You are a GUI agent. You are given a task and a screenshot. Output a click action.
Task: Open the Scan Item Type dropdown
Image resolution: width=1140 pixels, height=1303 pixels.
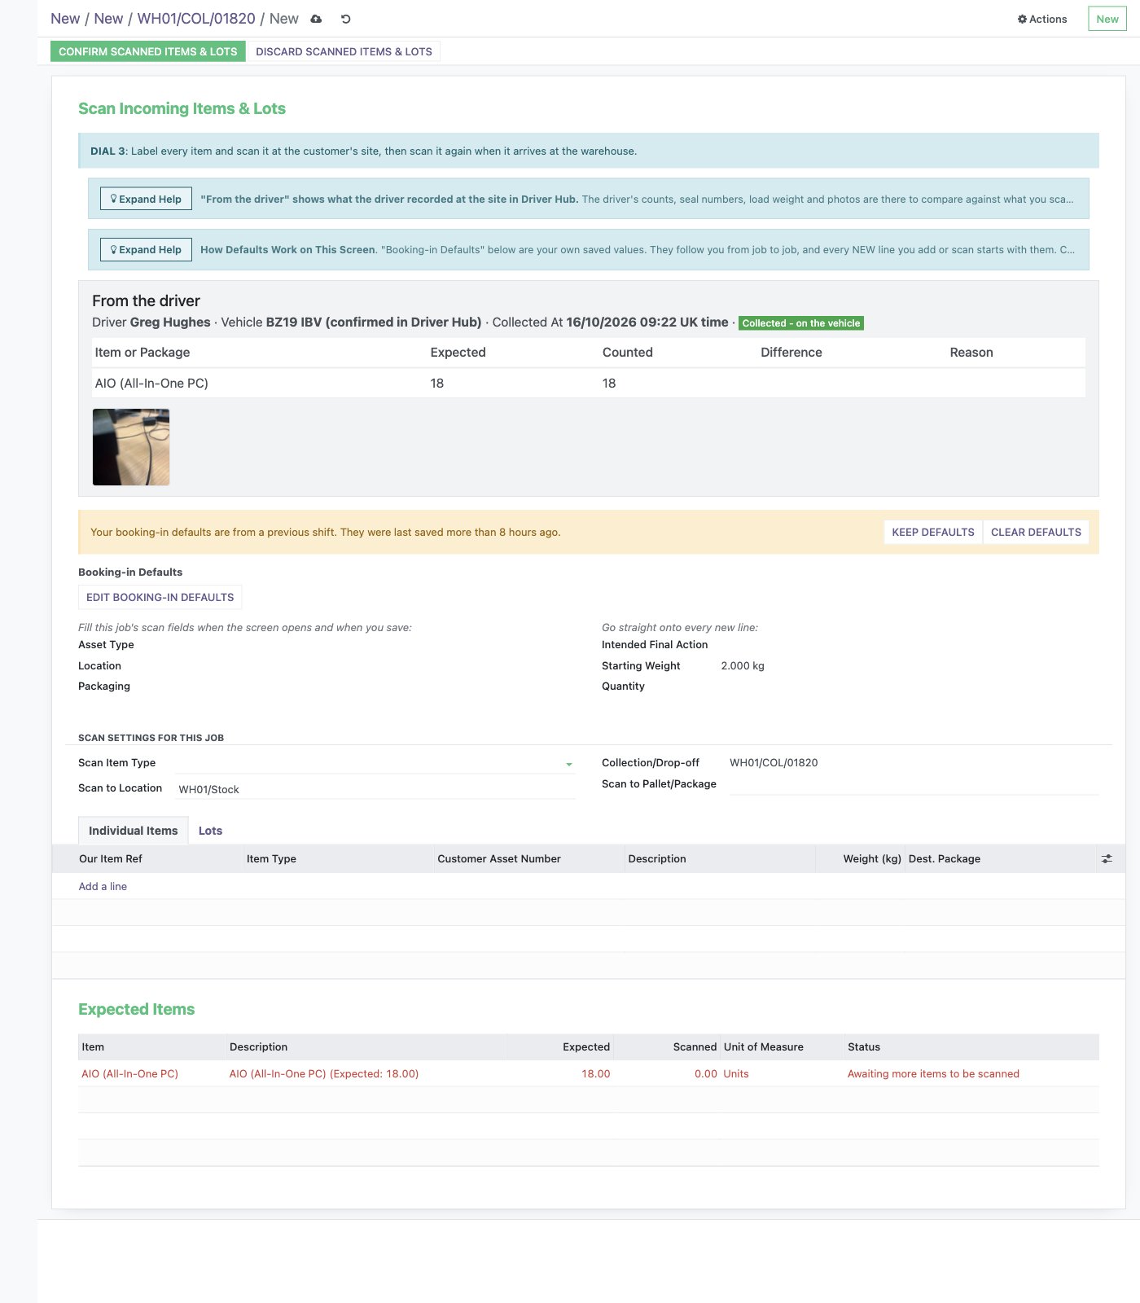375,763
